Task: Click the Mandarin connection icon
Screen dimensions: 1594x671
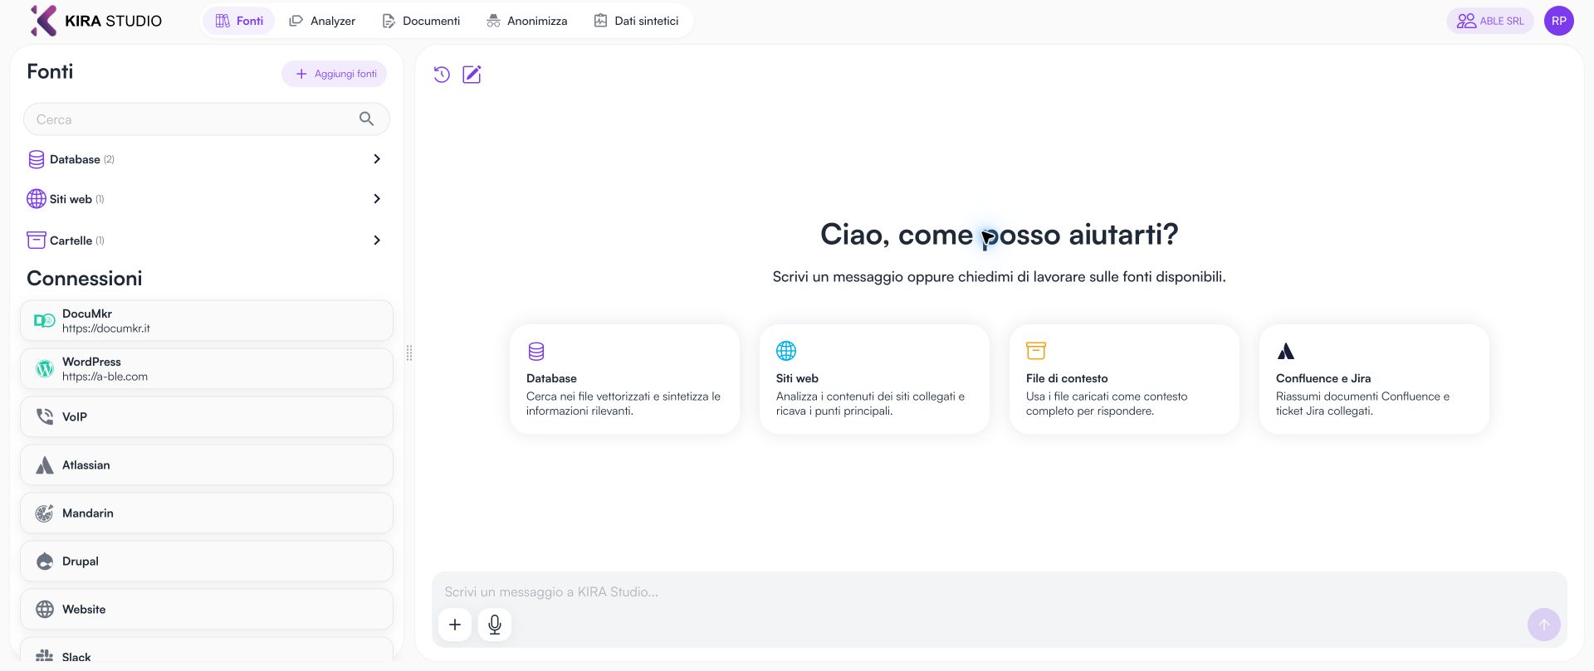Action: click(x=45, y=513)
